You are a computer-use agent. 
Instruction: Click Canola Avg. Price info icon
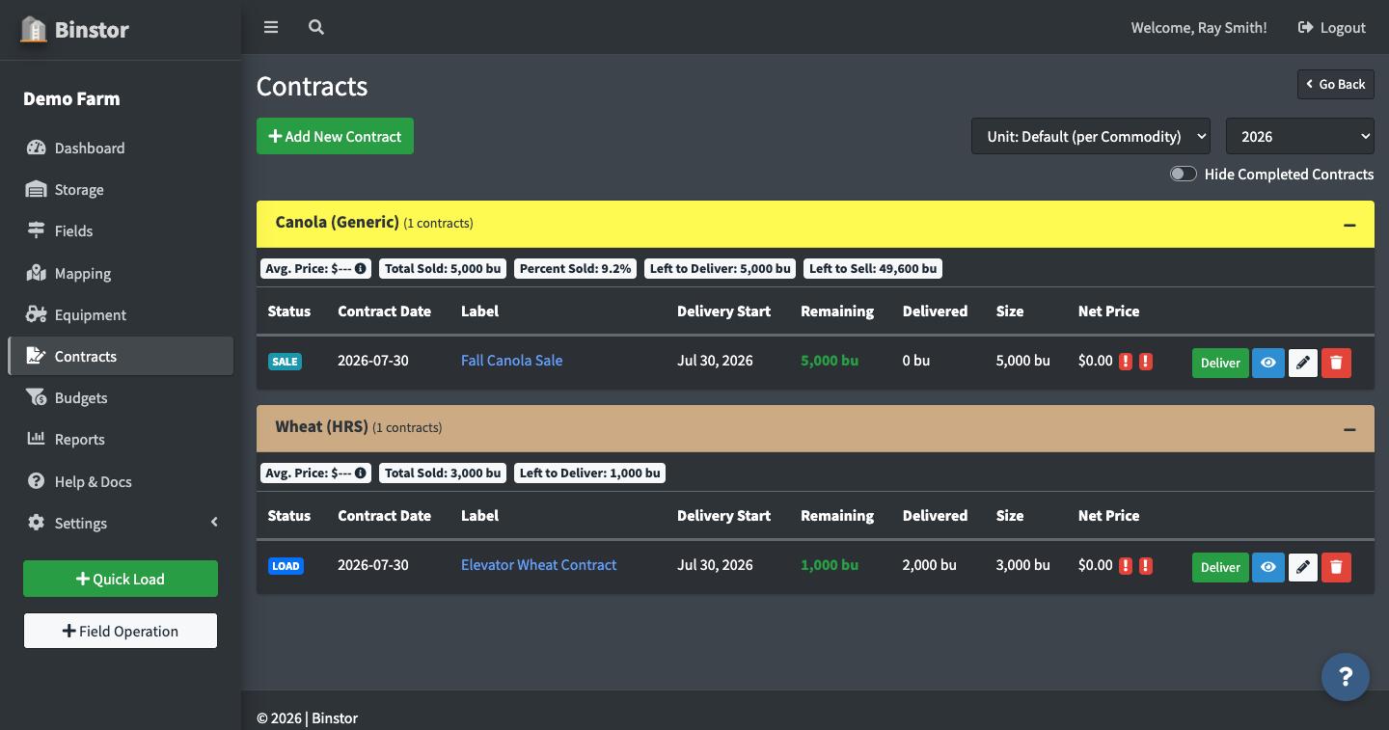361,269
